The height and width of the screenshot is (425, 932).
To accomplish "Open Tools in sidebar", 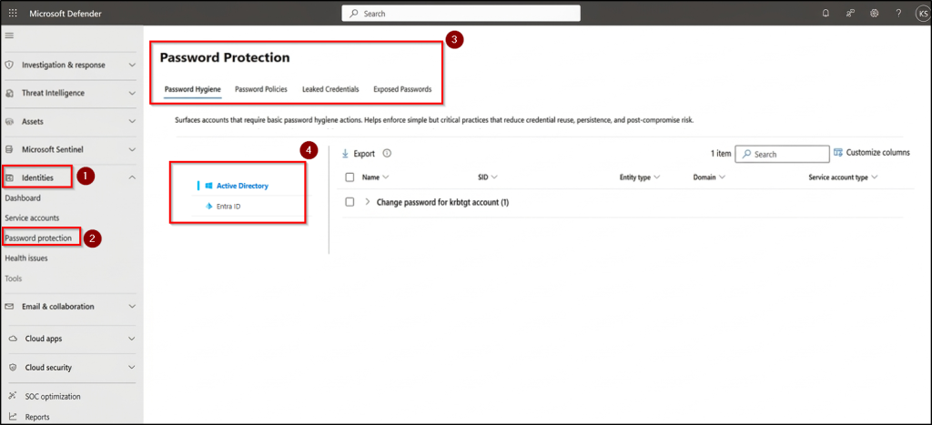I will coord(13,278).
